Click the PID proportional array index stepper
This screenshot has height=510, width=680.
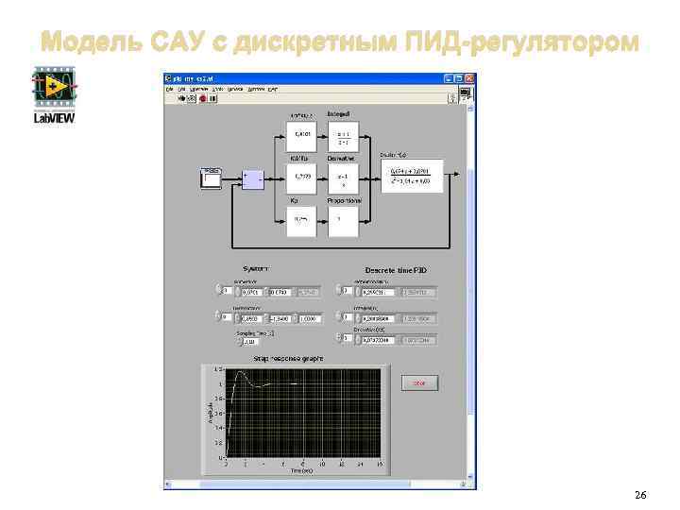(x=338, y=290)
